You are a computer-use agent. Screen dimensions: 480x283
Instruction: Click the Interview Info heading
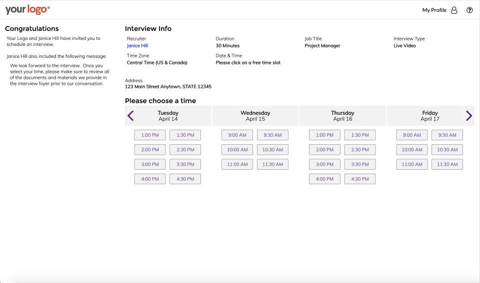coord(148,29)
